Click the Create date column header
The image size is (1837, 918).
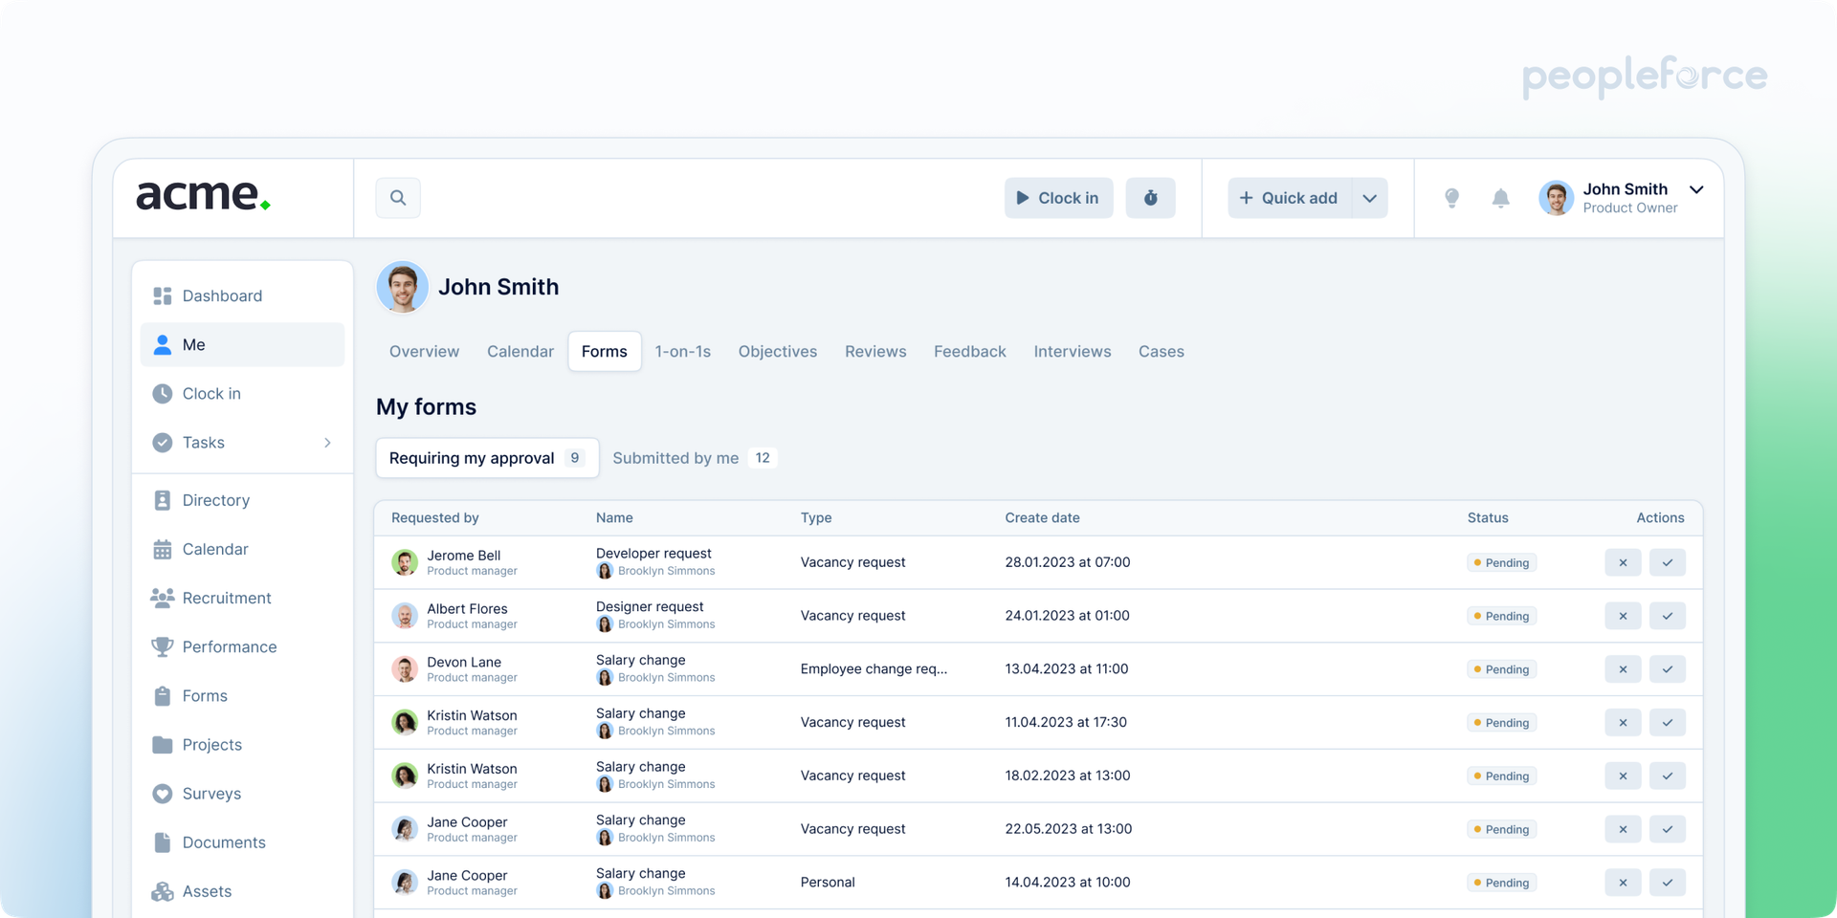(x=1042, y=517)
